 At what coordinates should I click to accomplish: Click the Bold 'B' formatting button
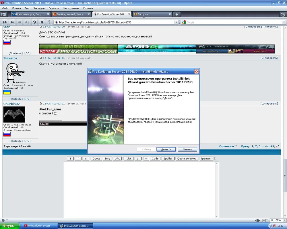(70, 159)
